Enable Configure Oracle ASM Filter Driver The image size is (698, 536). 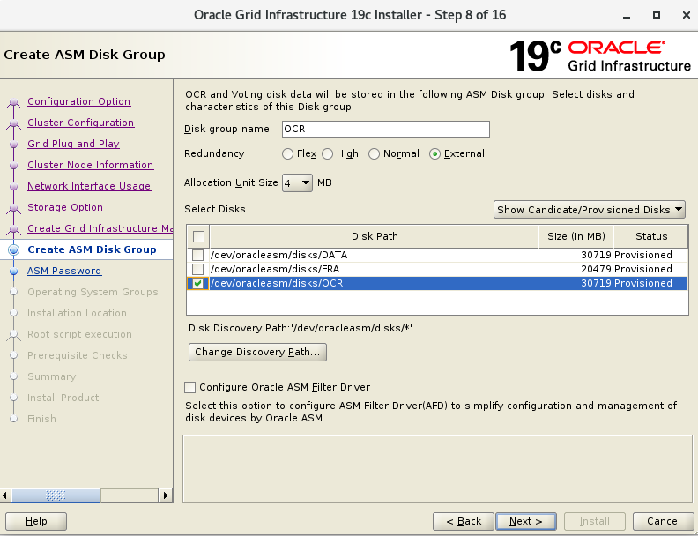[x=190, y=387]
